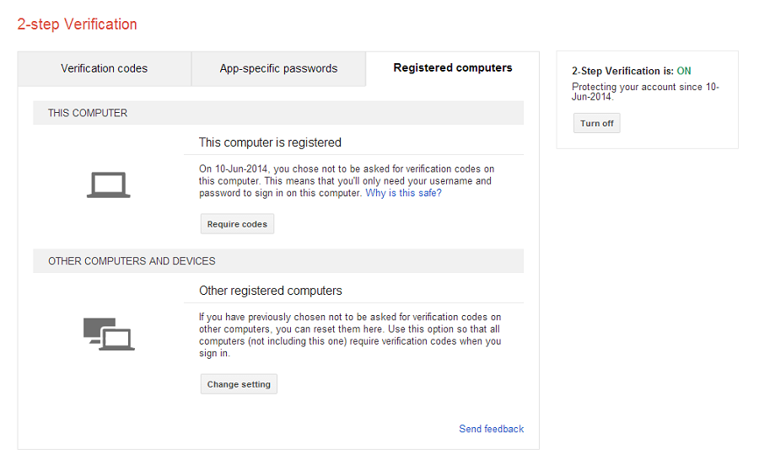Viewport: 759px width, 476px height.
Task: Open the Why is this safe link
Action: coord(403,193)
